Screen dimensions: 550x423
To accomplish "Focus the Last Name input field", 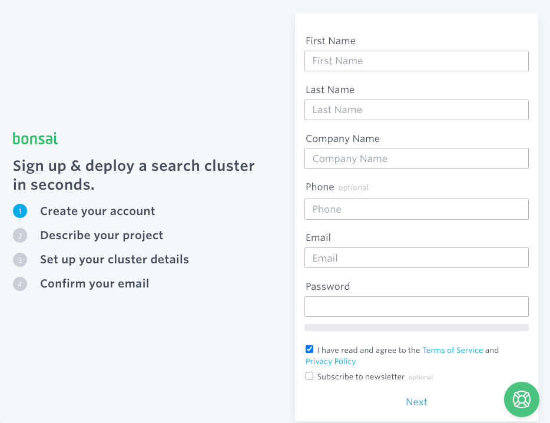I will click(416, 110).
